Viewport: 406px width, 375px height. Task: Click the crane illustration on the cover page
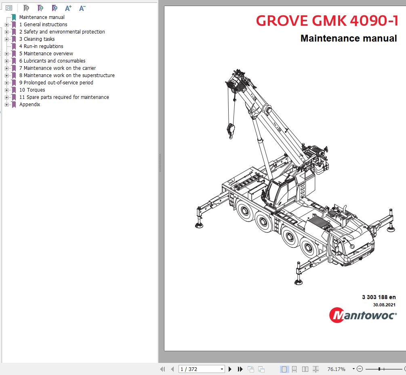295,177
